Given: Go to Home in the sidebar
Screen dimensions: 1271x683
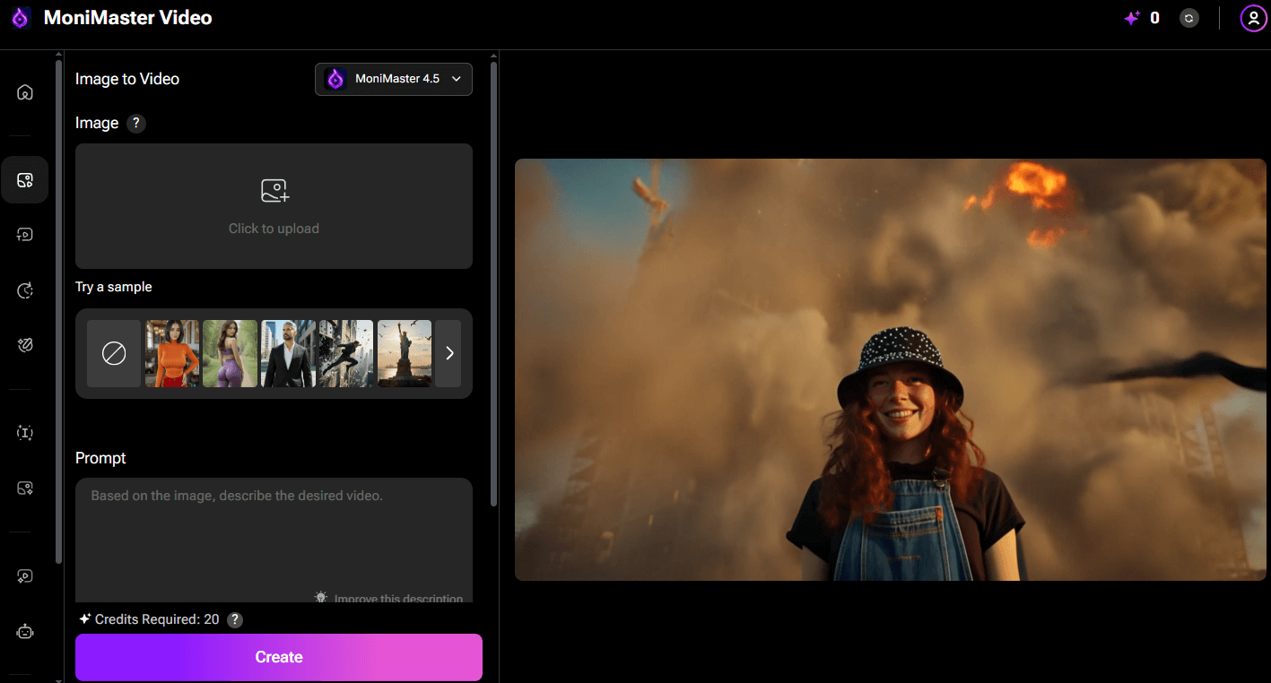Looking at the screenshot, I should (25, 92).
